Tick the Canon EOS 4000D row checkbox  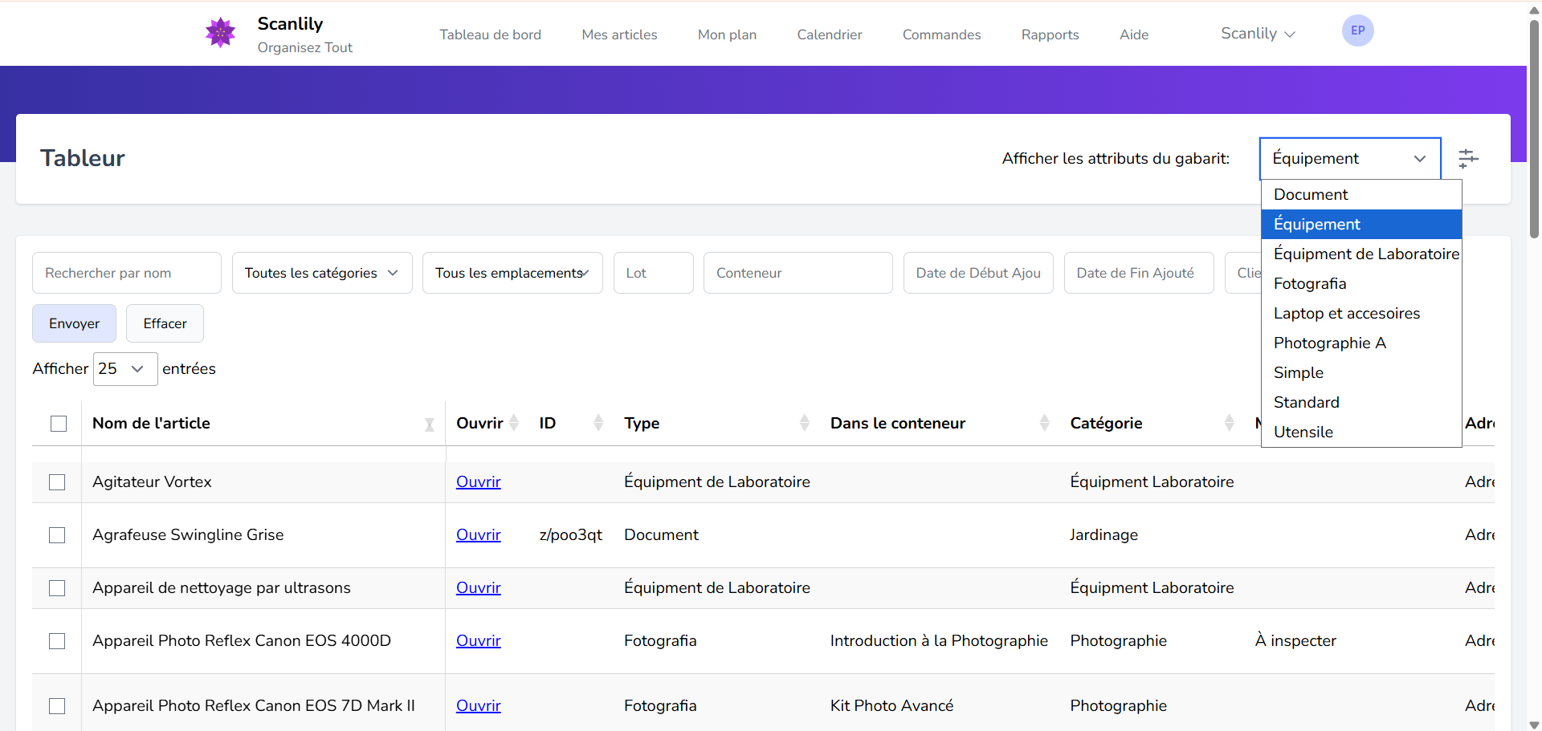click(x=57, y=641)
